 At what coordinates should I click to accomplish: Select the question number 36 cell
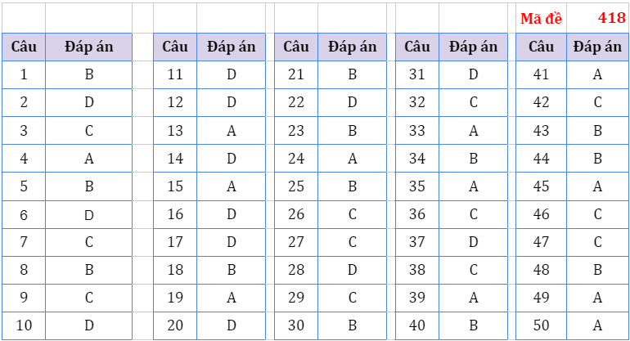(417, 214)
